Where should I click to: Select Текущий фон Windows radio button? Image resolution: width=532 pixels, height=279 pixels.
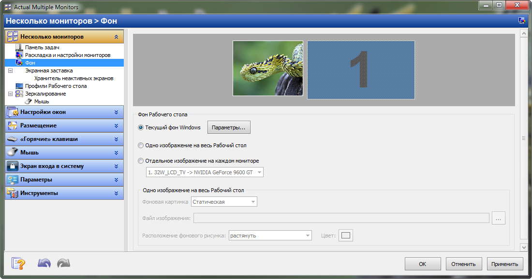pos(140,127)
